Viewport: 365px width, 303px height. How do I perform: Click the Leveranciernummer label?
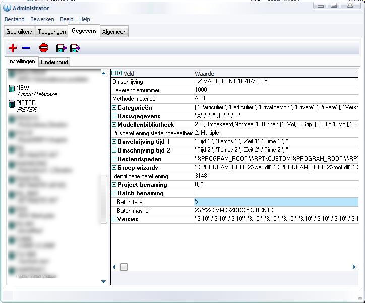(136, 90)
